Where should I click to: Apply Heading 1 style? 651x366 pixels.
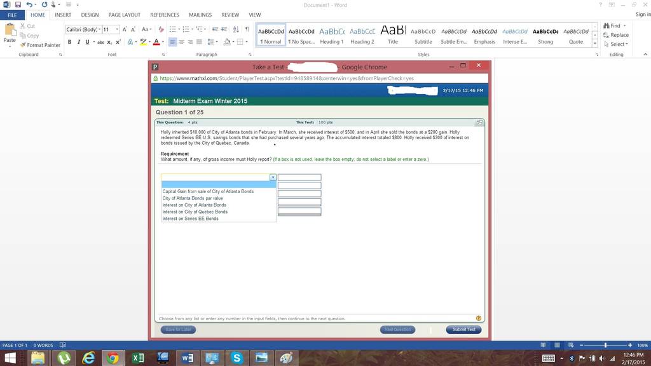[x=332, y=35]
